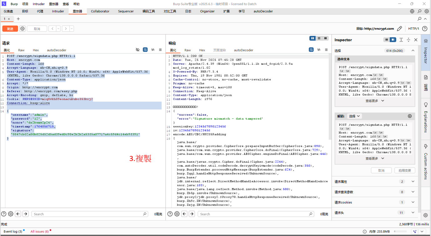This screenshot has height=236, width=431.
Task: Open the 重放器 menu in menu bar
Action: point(53,4)
